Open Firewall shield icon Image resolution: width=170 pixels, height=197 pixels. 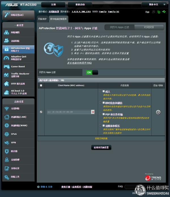[x=7, y=151]
